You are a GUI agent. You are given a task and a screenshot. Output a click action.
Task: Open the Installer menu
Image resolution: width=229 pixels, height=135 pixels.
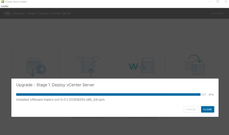(x=5, y=6)
